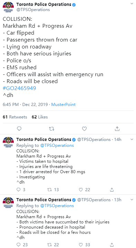Share the 13h reply tweet
Screen dimensions: 136x248
pos(112,245)
